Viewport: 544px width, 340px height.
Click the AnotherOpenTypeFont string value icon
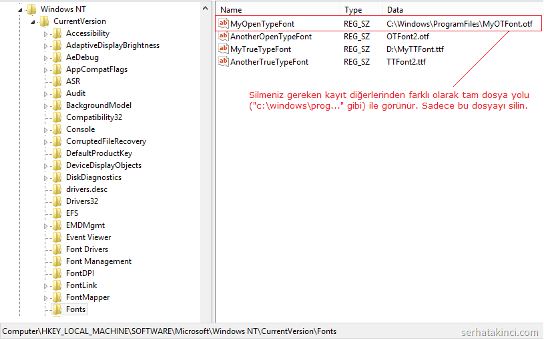coord(223,36)
